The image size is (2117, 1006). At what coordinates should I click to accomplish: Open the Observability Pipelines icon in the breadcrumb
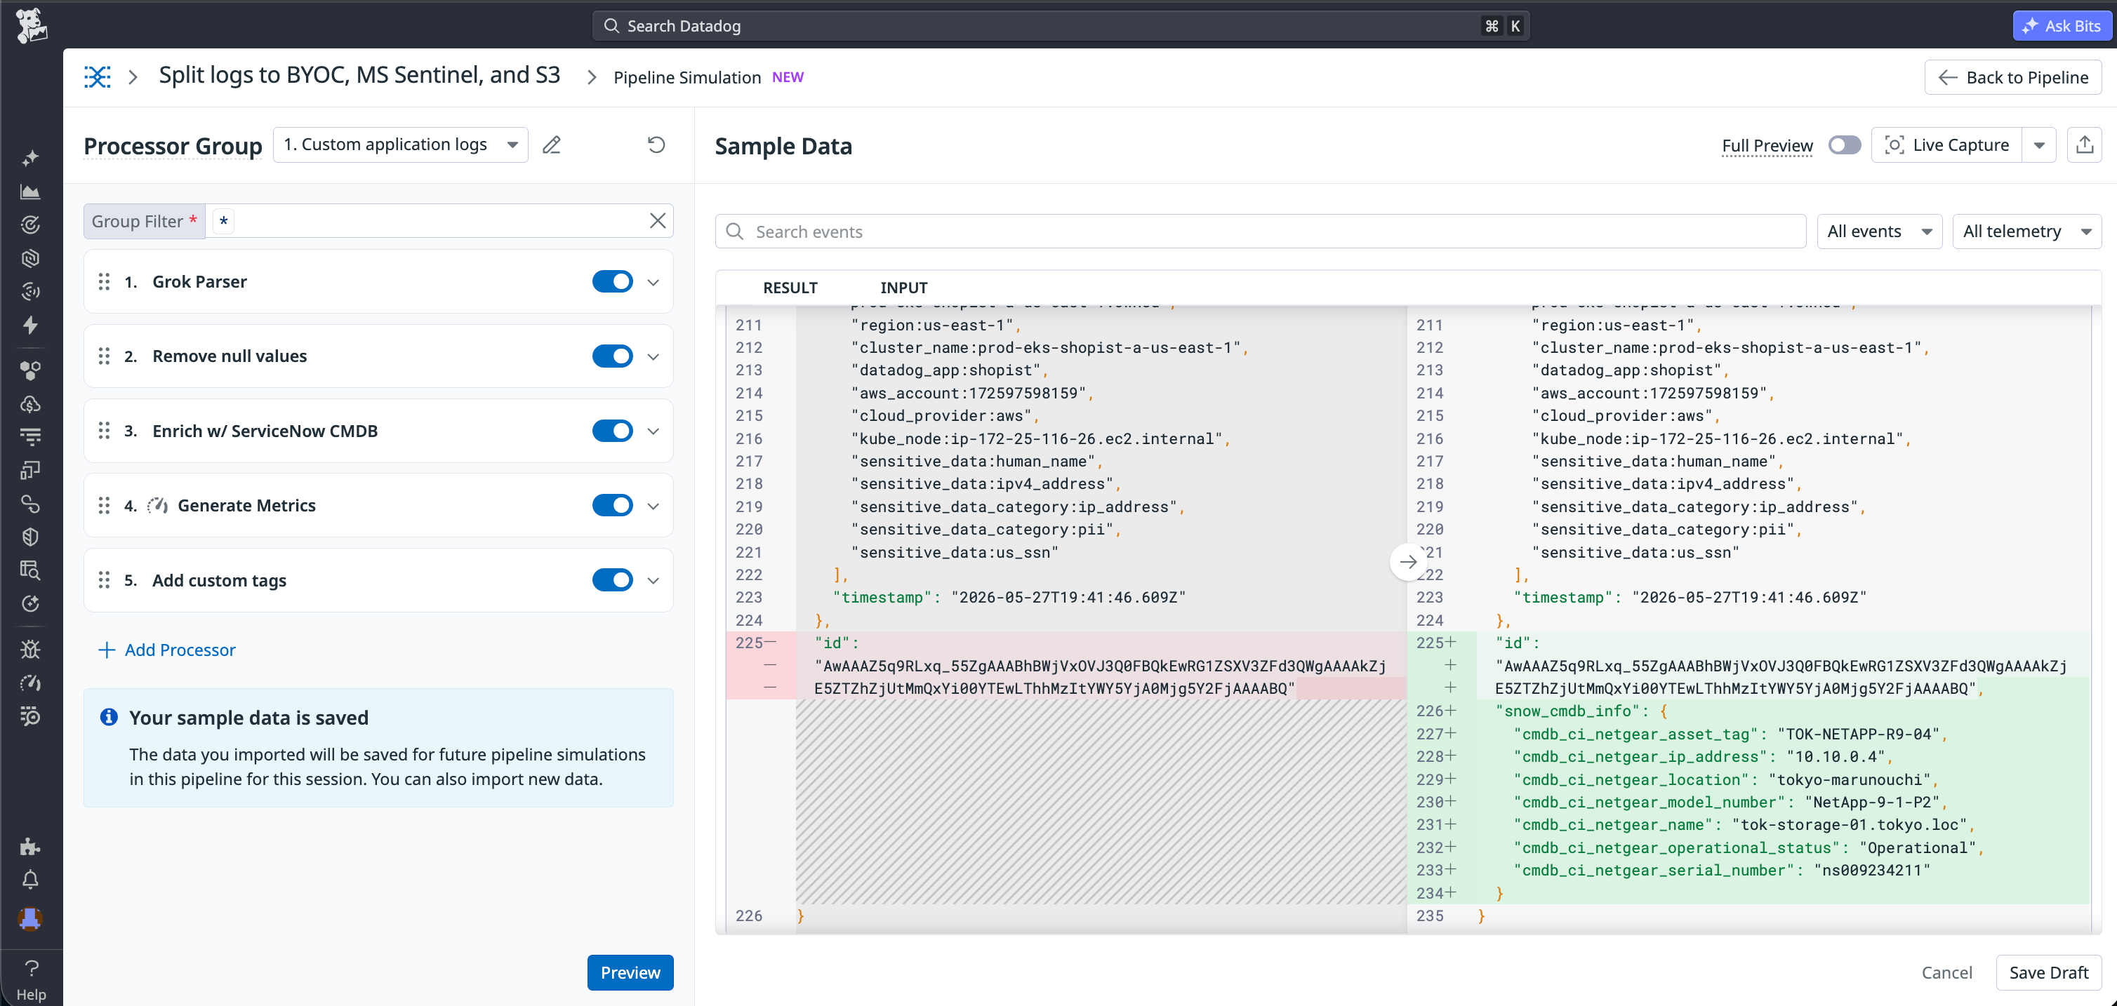click(x=97, y=77)
